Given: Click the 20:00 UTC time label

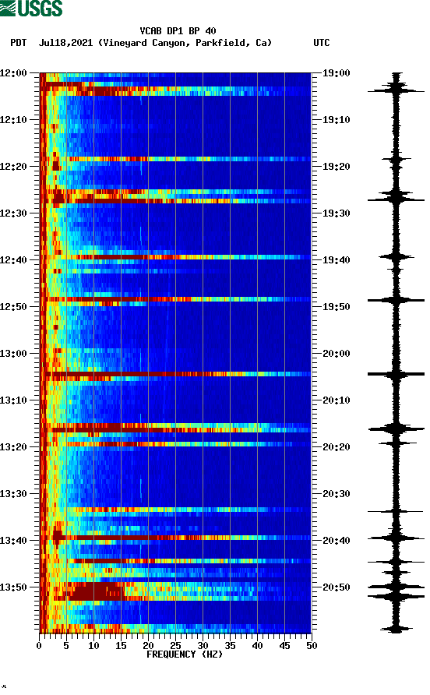Looking at the screenshot, I should click(336, 354).
